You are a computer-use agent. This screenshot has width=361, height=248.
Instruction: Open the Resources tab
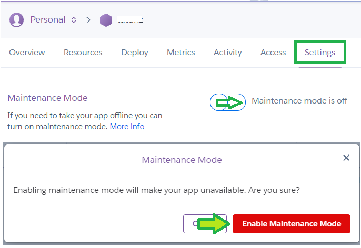[x=83, y=53]
